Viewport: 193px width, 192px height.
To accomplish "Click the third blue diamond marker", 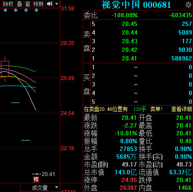I will 26,10.
